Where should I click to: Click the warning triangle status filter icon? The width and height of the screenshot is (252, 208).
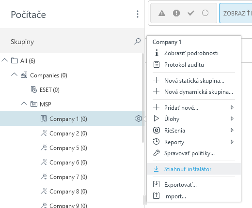(162, 13)
